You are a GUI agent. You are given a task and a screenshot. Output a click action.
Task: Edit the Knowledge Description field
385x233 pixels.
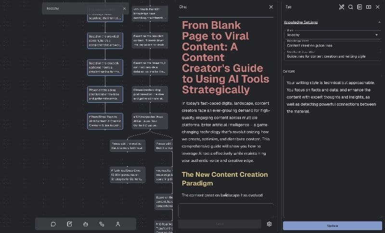point(332,56)
